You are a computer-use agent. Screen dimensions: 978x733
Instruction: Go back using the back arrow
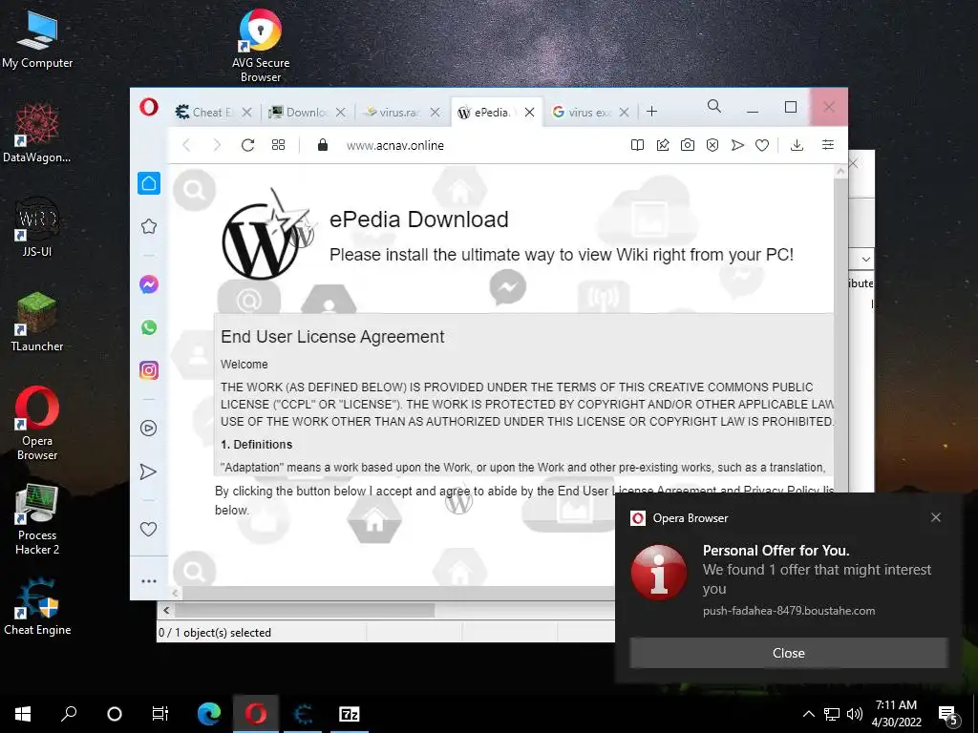[186, 145]
